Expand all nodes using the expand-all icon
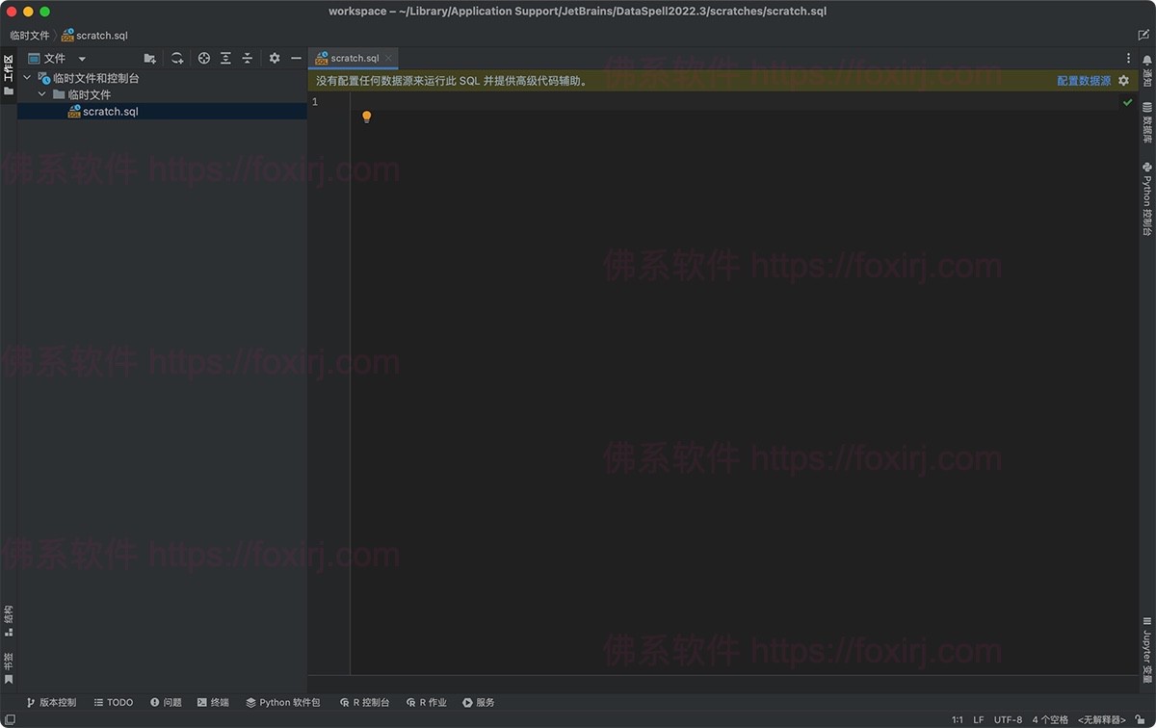 tap(225, 58)
